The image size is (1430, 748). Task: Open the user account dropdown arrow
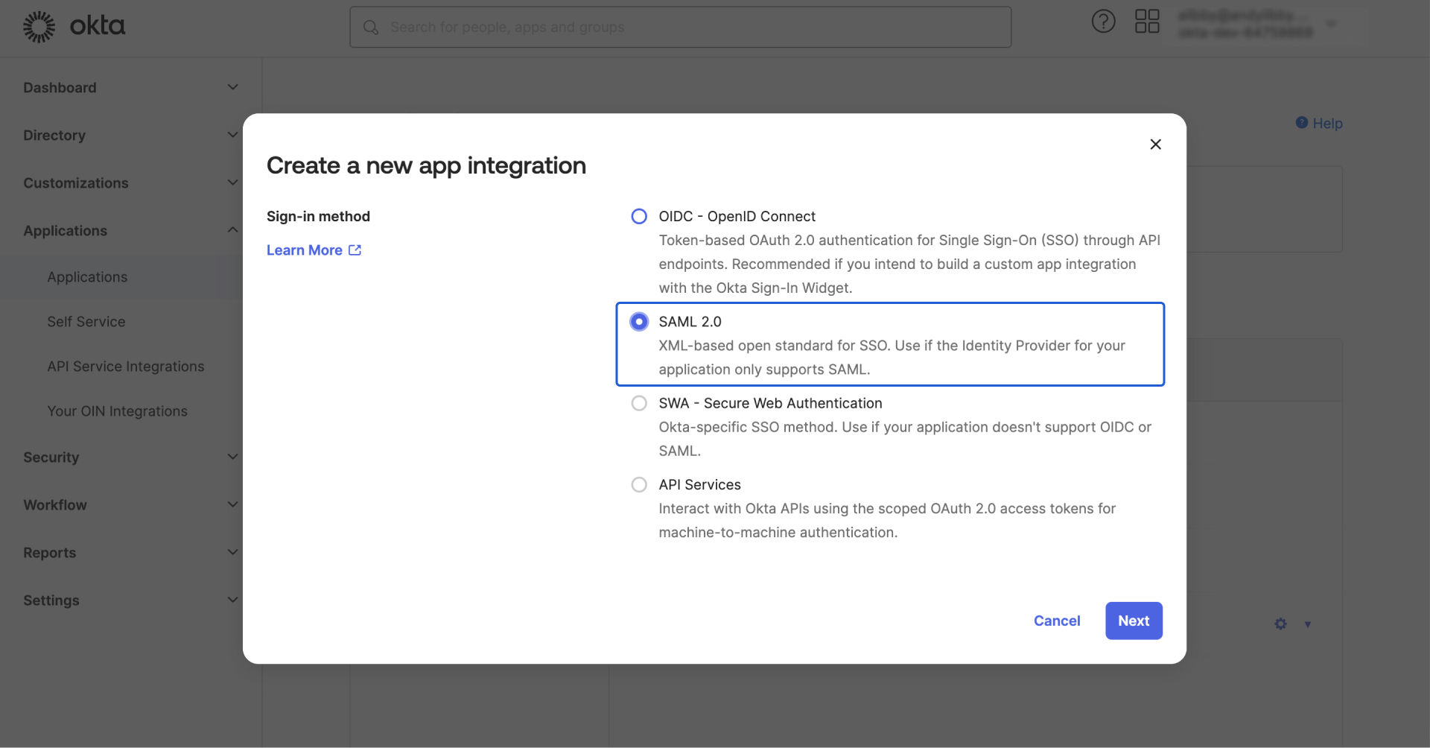click(1331, 24)
